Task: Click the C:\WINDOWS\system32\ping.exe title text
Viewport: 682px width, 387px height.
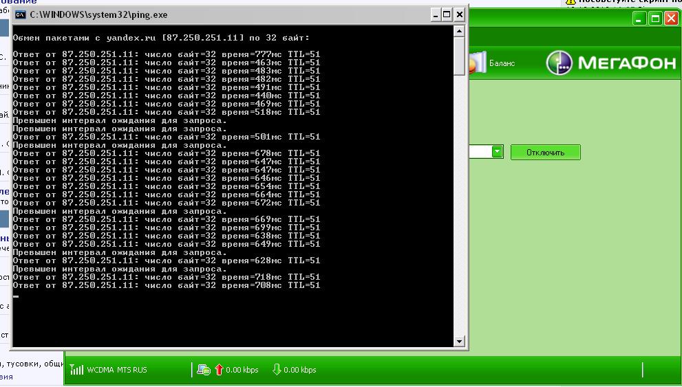Action: click(98, 14)
